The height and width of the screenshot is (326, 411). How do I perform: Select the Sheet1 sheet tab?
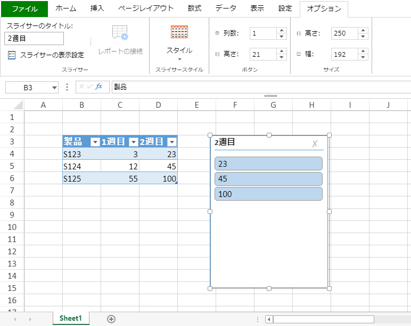pos(71,319)
